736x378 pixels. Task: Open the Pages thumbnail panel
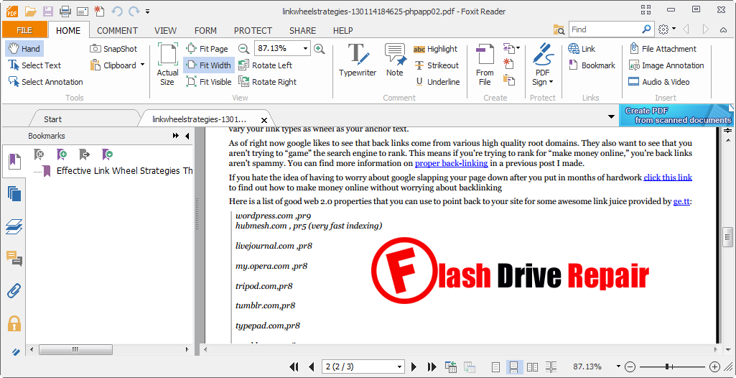14,193
